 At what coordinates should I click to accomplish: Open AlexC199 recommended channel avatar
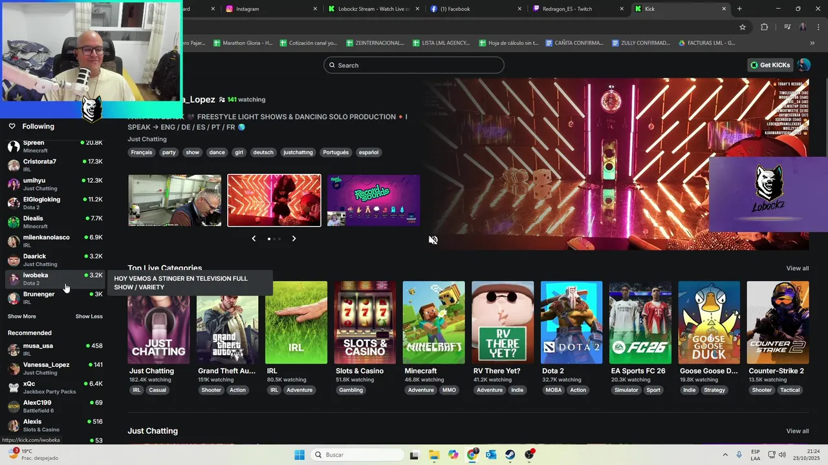coord(13,406)
